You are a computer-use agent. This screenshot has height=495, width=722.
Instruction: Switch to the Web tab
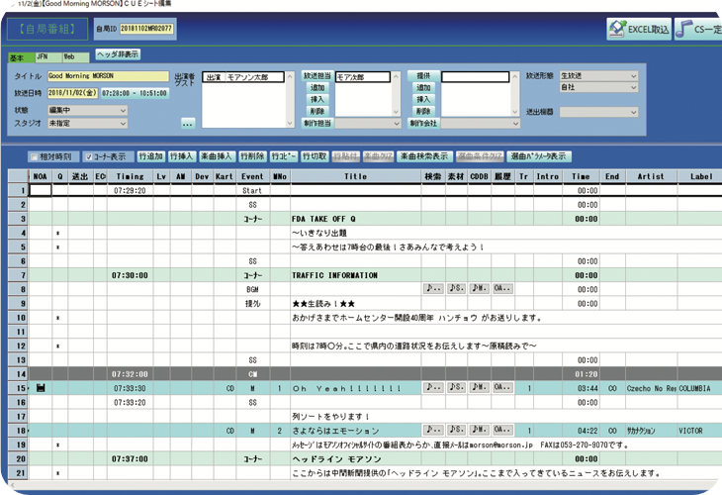point(76,57)
